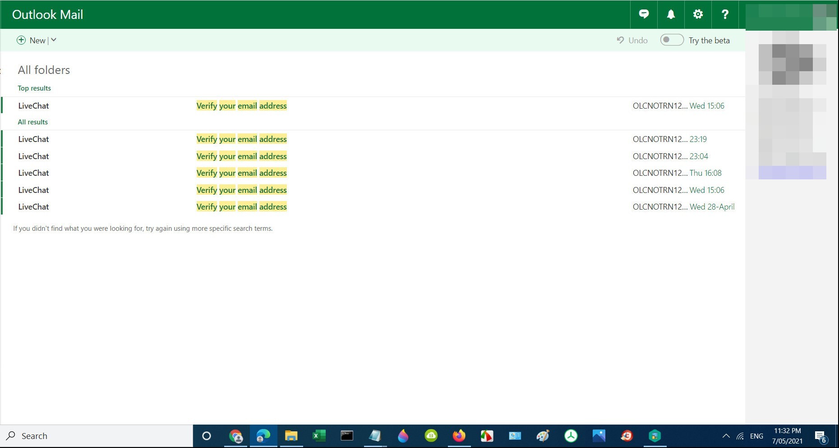This screenshot has height=448, width=839.
Task: Click the Undo arrow icon
Action: (621, 40)
